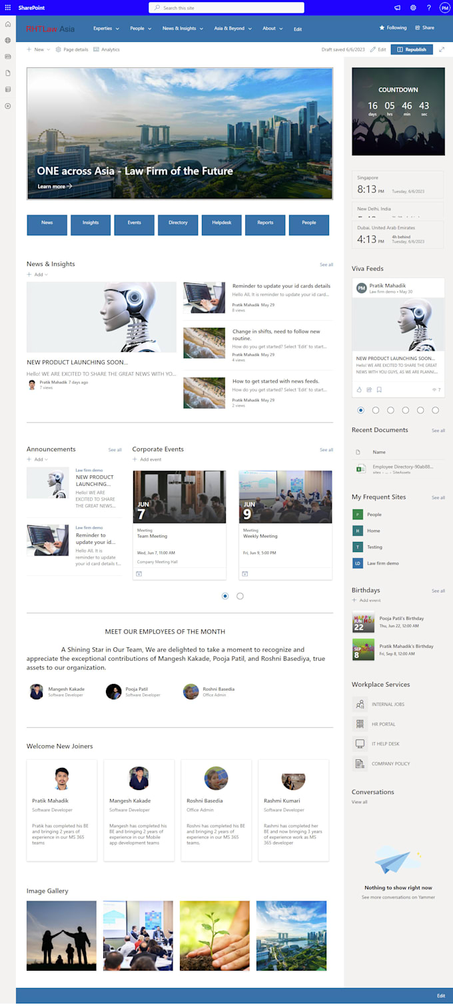Open the app launcher waffle icon

(8, 7)
